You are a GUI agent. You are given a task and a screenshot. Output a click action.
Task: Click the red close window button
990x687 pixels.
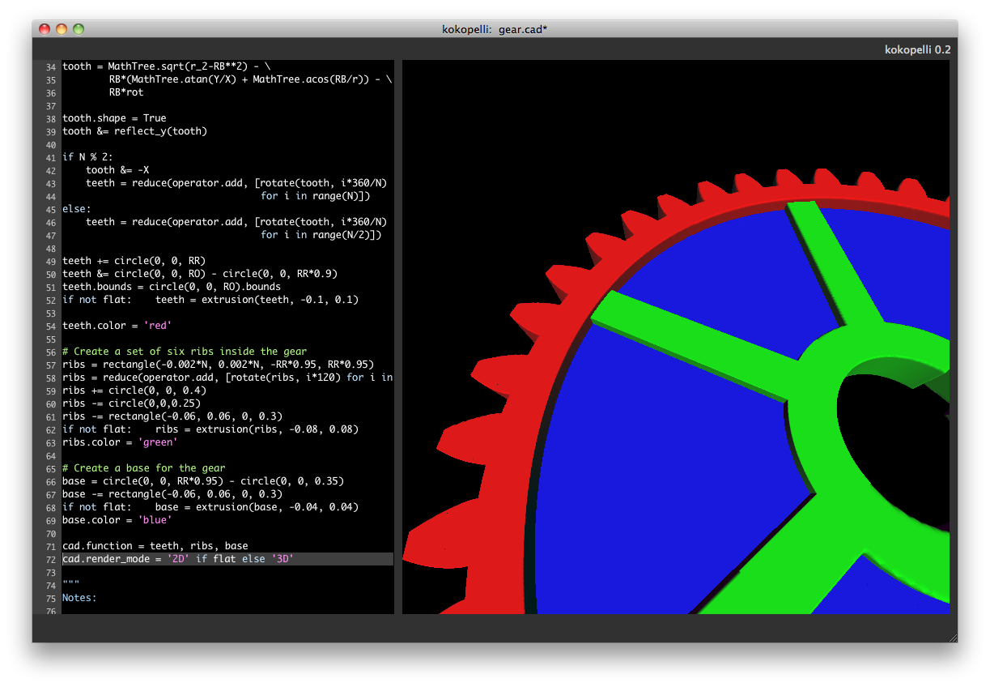[x=45, y=29]
